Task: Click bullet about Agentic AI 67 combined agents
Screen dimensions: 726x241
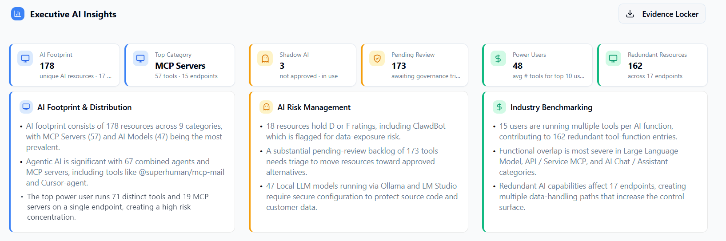Action: click(125, 172)
